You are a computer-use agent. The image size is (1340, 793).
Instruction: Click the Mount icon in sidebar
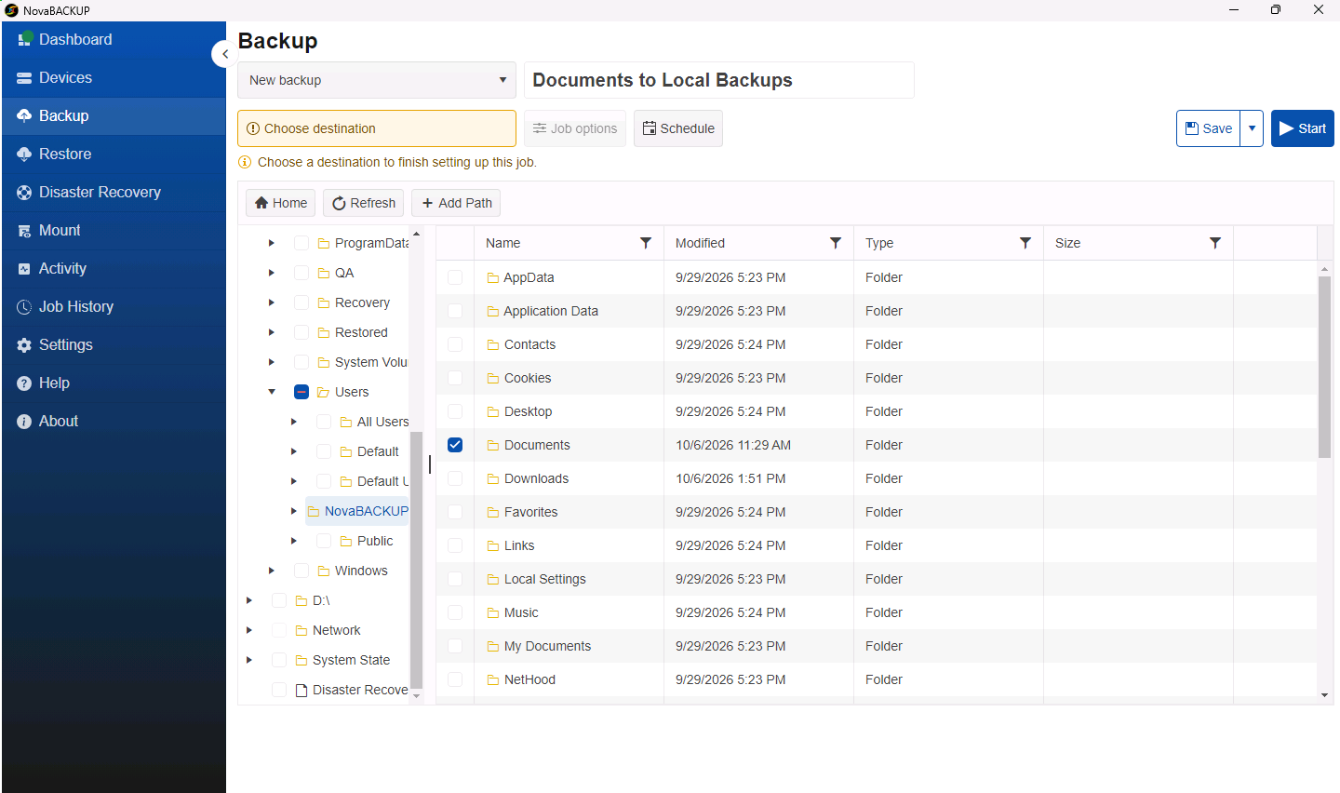(24, 231)
